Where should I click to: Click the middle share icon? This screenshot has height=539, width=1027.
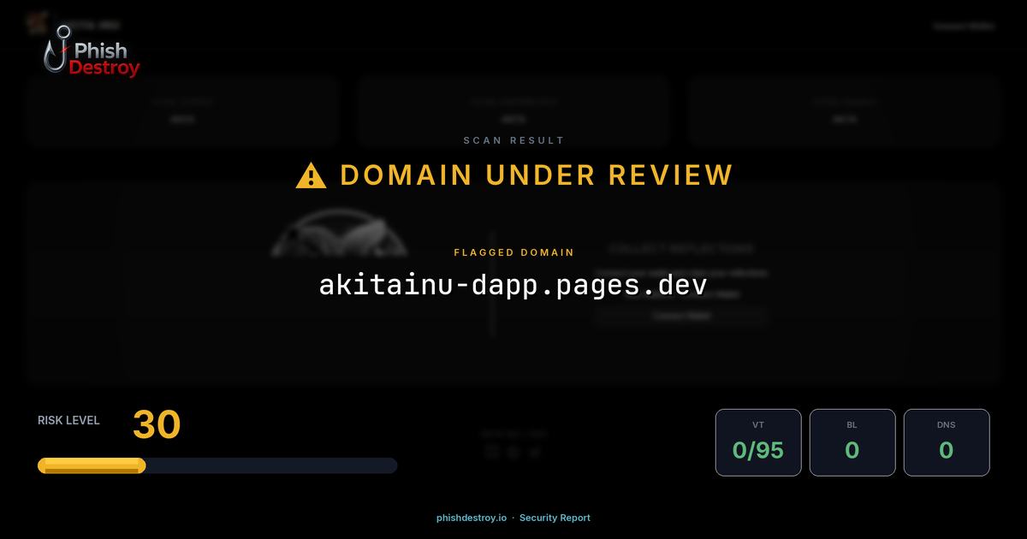513,451
